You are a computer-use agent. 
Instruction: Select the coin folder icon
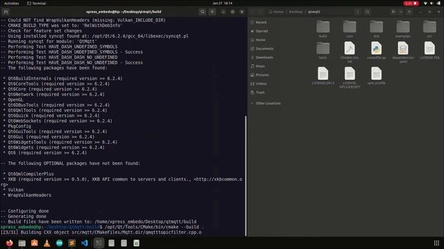point(350,27)
